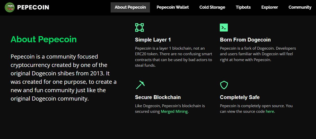Screen dimensions: 316x139
Task: Open the About Pepecoin nav tab
Action: [x=130, y=7]
